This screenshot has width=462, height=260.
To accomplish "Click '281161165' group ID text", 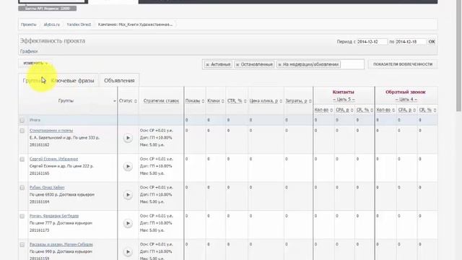I will [x=40, y=173].
